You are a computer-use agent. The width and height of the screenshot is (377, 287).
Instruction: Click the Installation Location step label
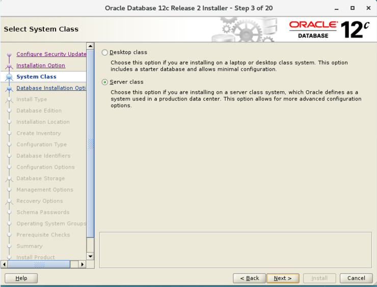[43, 122]
